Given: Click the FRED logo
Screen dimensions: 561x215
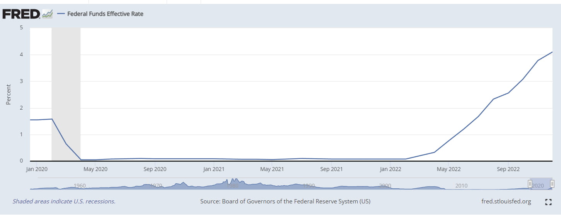Looking at the screenshot, I should point(21,14).
